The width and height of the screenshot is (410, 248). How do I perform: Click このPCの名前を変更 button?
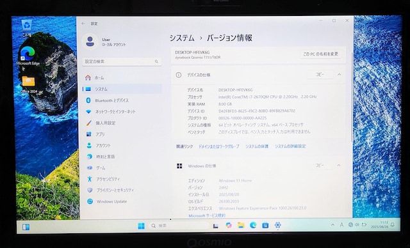320,54
